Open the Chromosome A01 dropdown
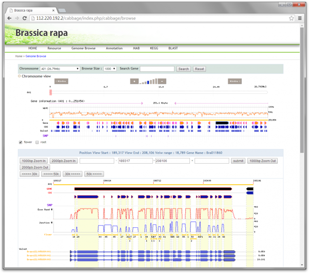 click(x=60, y=69)
